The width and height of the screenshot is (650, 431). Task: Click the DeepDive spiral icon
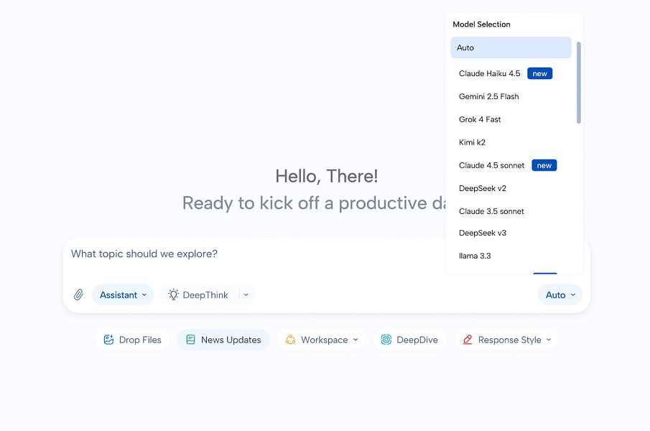[386, 340]
